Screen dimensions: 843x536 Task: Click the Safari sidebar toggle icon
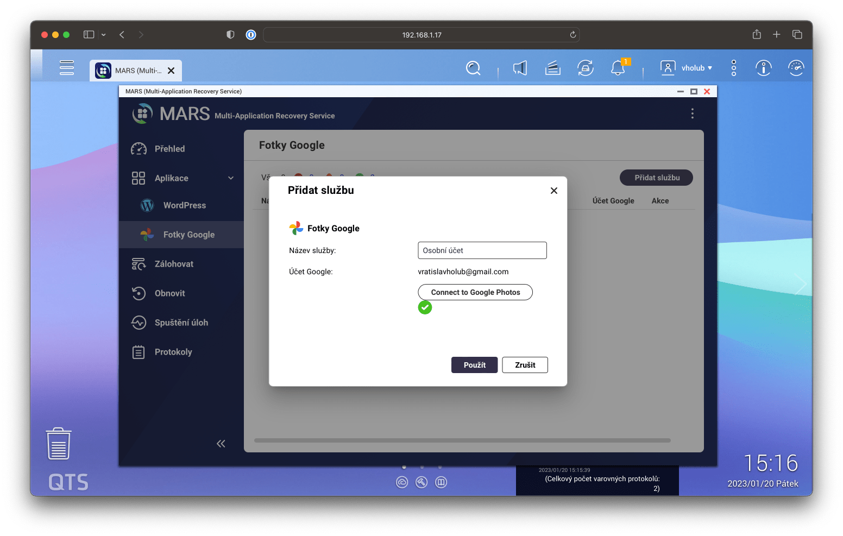tap(89, 35)
